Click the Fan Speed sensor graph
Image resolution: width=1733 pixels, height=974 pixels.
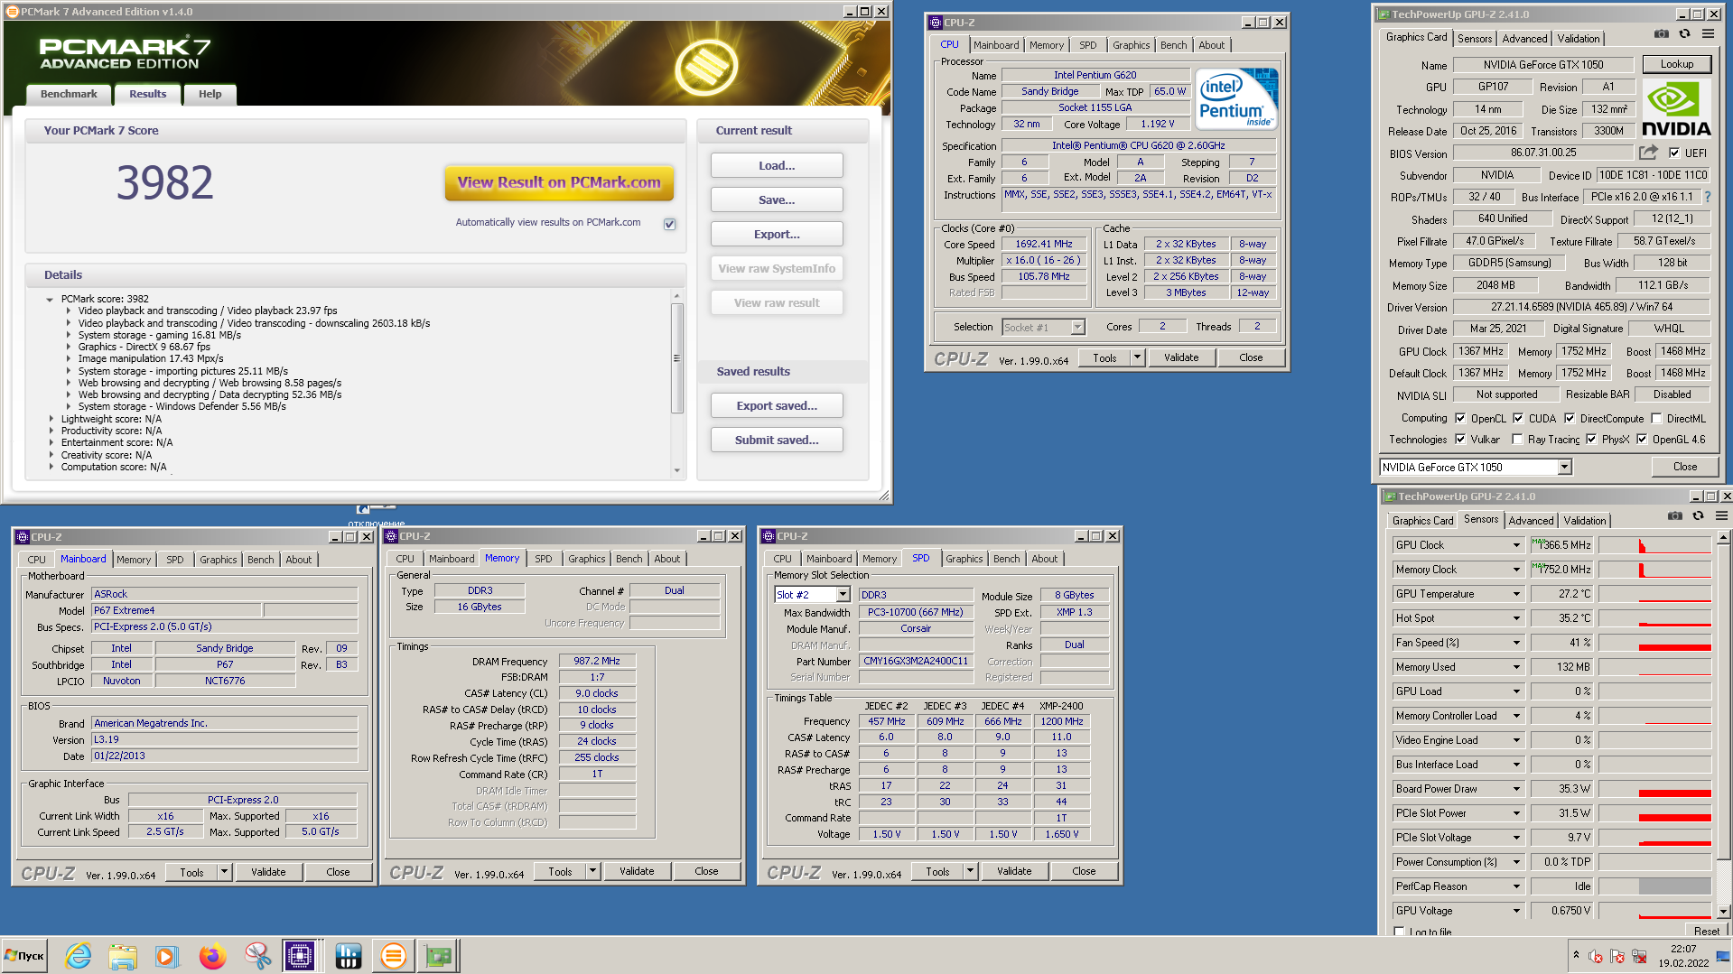pos(1655,643)
